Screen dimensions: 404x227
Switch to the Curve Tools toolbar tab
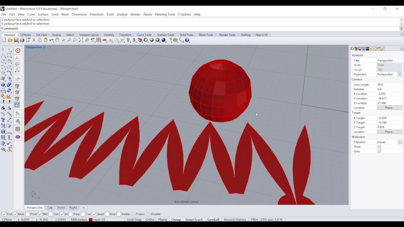coord(144,35)
